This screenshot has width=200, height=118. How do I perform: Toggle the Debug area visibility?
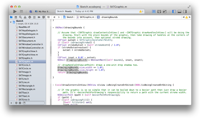[179, 11]
